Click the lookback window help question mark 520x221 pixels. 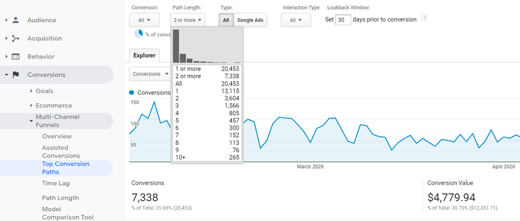[424, 18]
